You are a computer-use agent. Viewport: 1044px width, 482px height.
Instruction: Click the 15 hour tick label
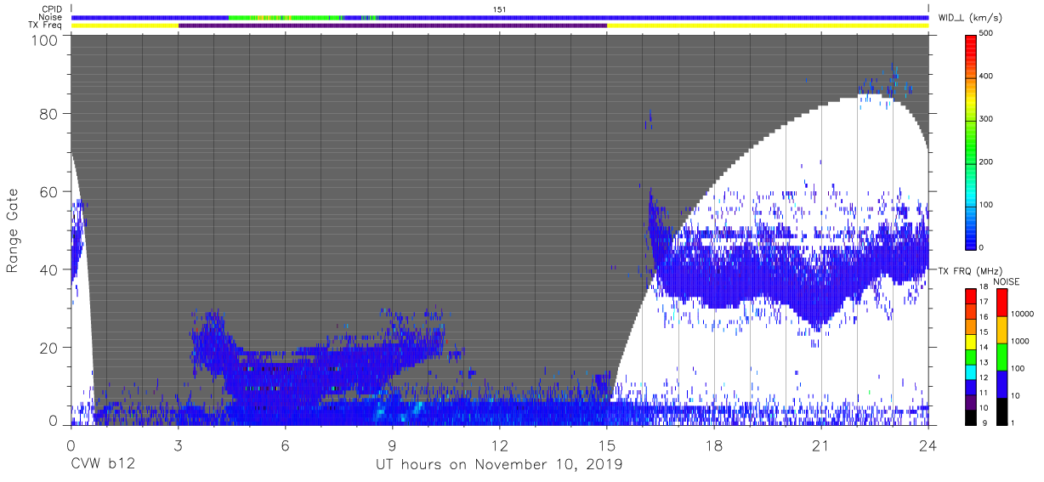coord(607,445)
